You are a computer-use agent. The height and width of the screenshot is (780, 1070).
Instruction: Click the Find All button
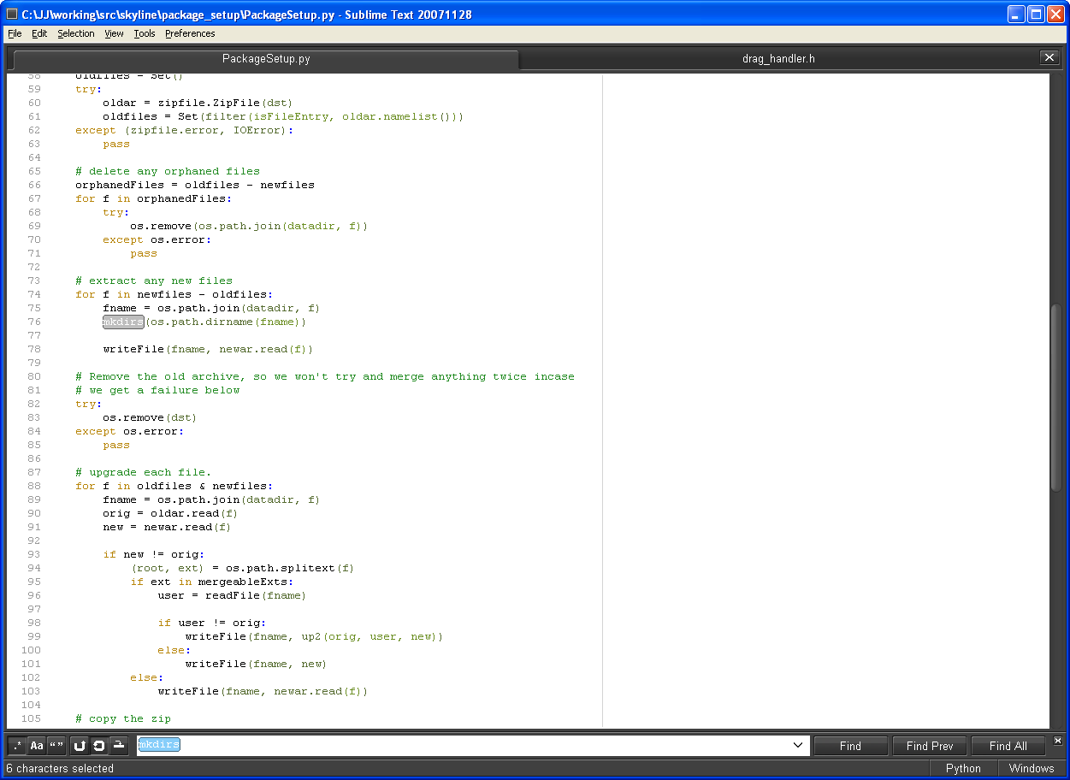[x=1008, y=746]
